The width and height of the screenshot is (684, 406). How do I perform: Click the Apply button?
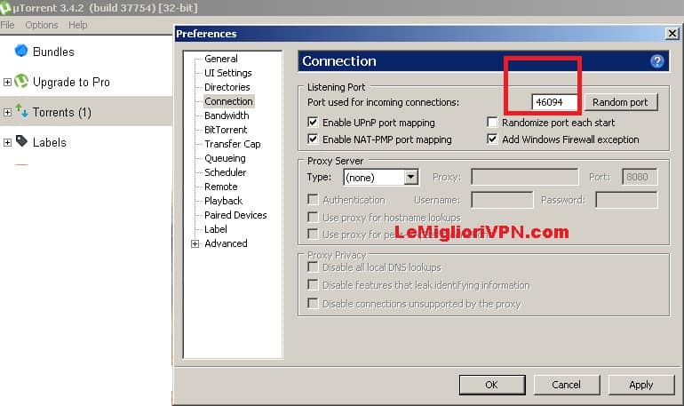coord(641,385)
